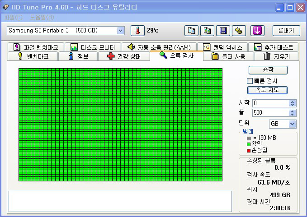Increase the 시작 value with up arrow
The width and height of the screenshot is (307, 217).
293,102
